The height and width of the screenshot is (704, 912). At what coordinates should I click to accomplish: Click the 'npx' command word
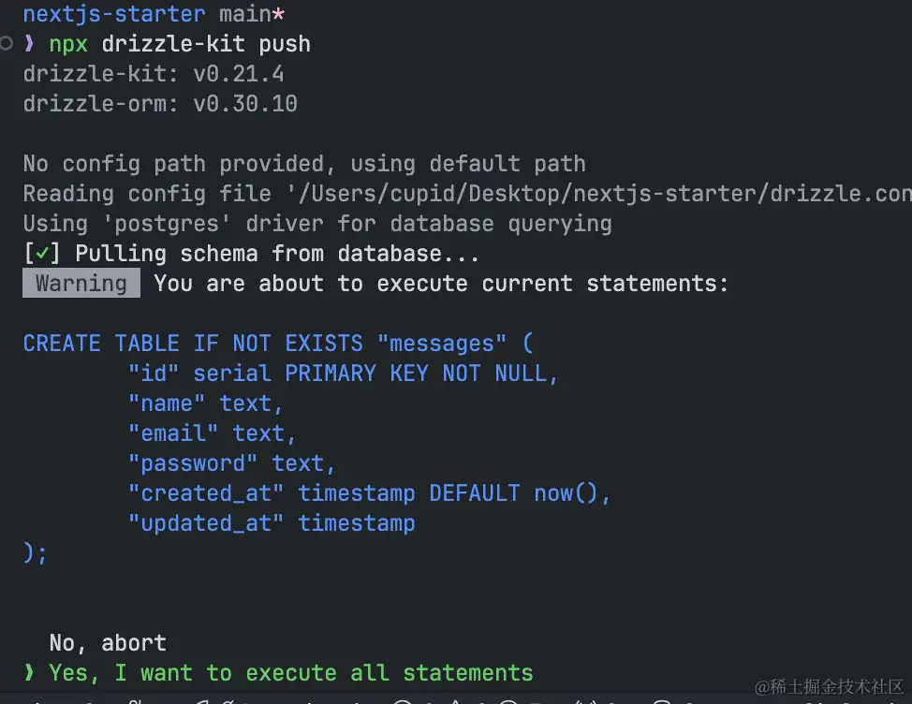pyautogui.click(x=68, y=44)
